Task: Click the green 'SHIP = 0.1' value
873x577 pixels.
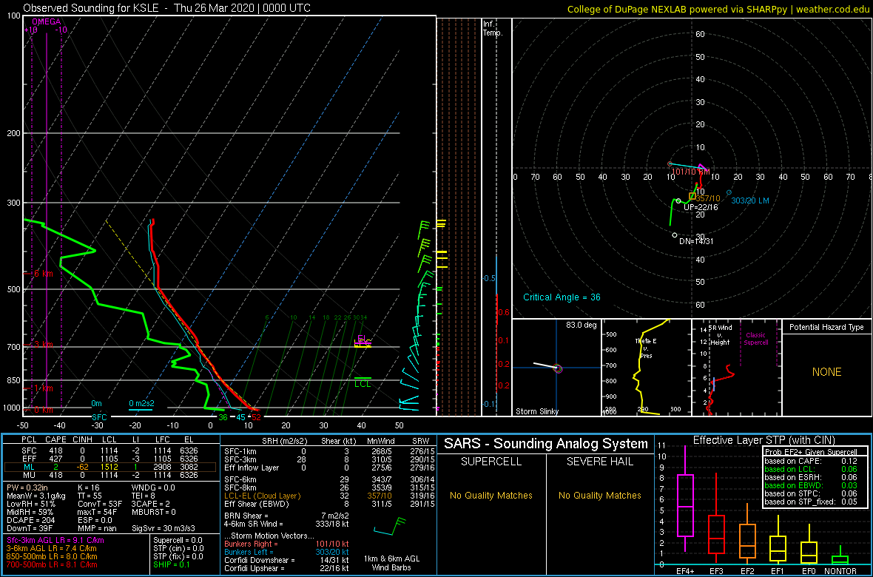Action: [x=172, y=565]
